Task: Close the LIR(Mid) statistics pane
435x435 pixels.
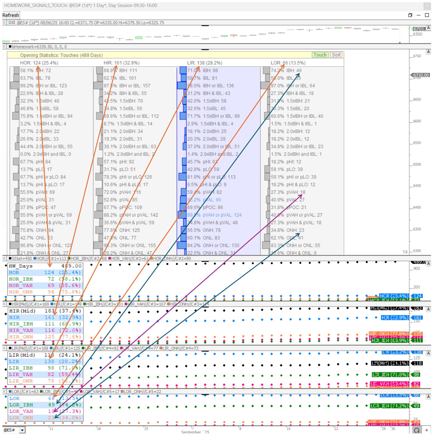Action: pos(4,348)
